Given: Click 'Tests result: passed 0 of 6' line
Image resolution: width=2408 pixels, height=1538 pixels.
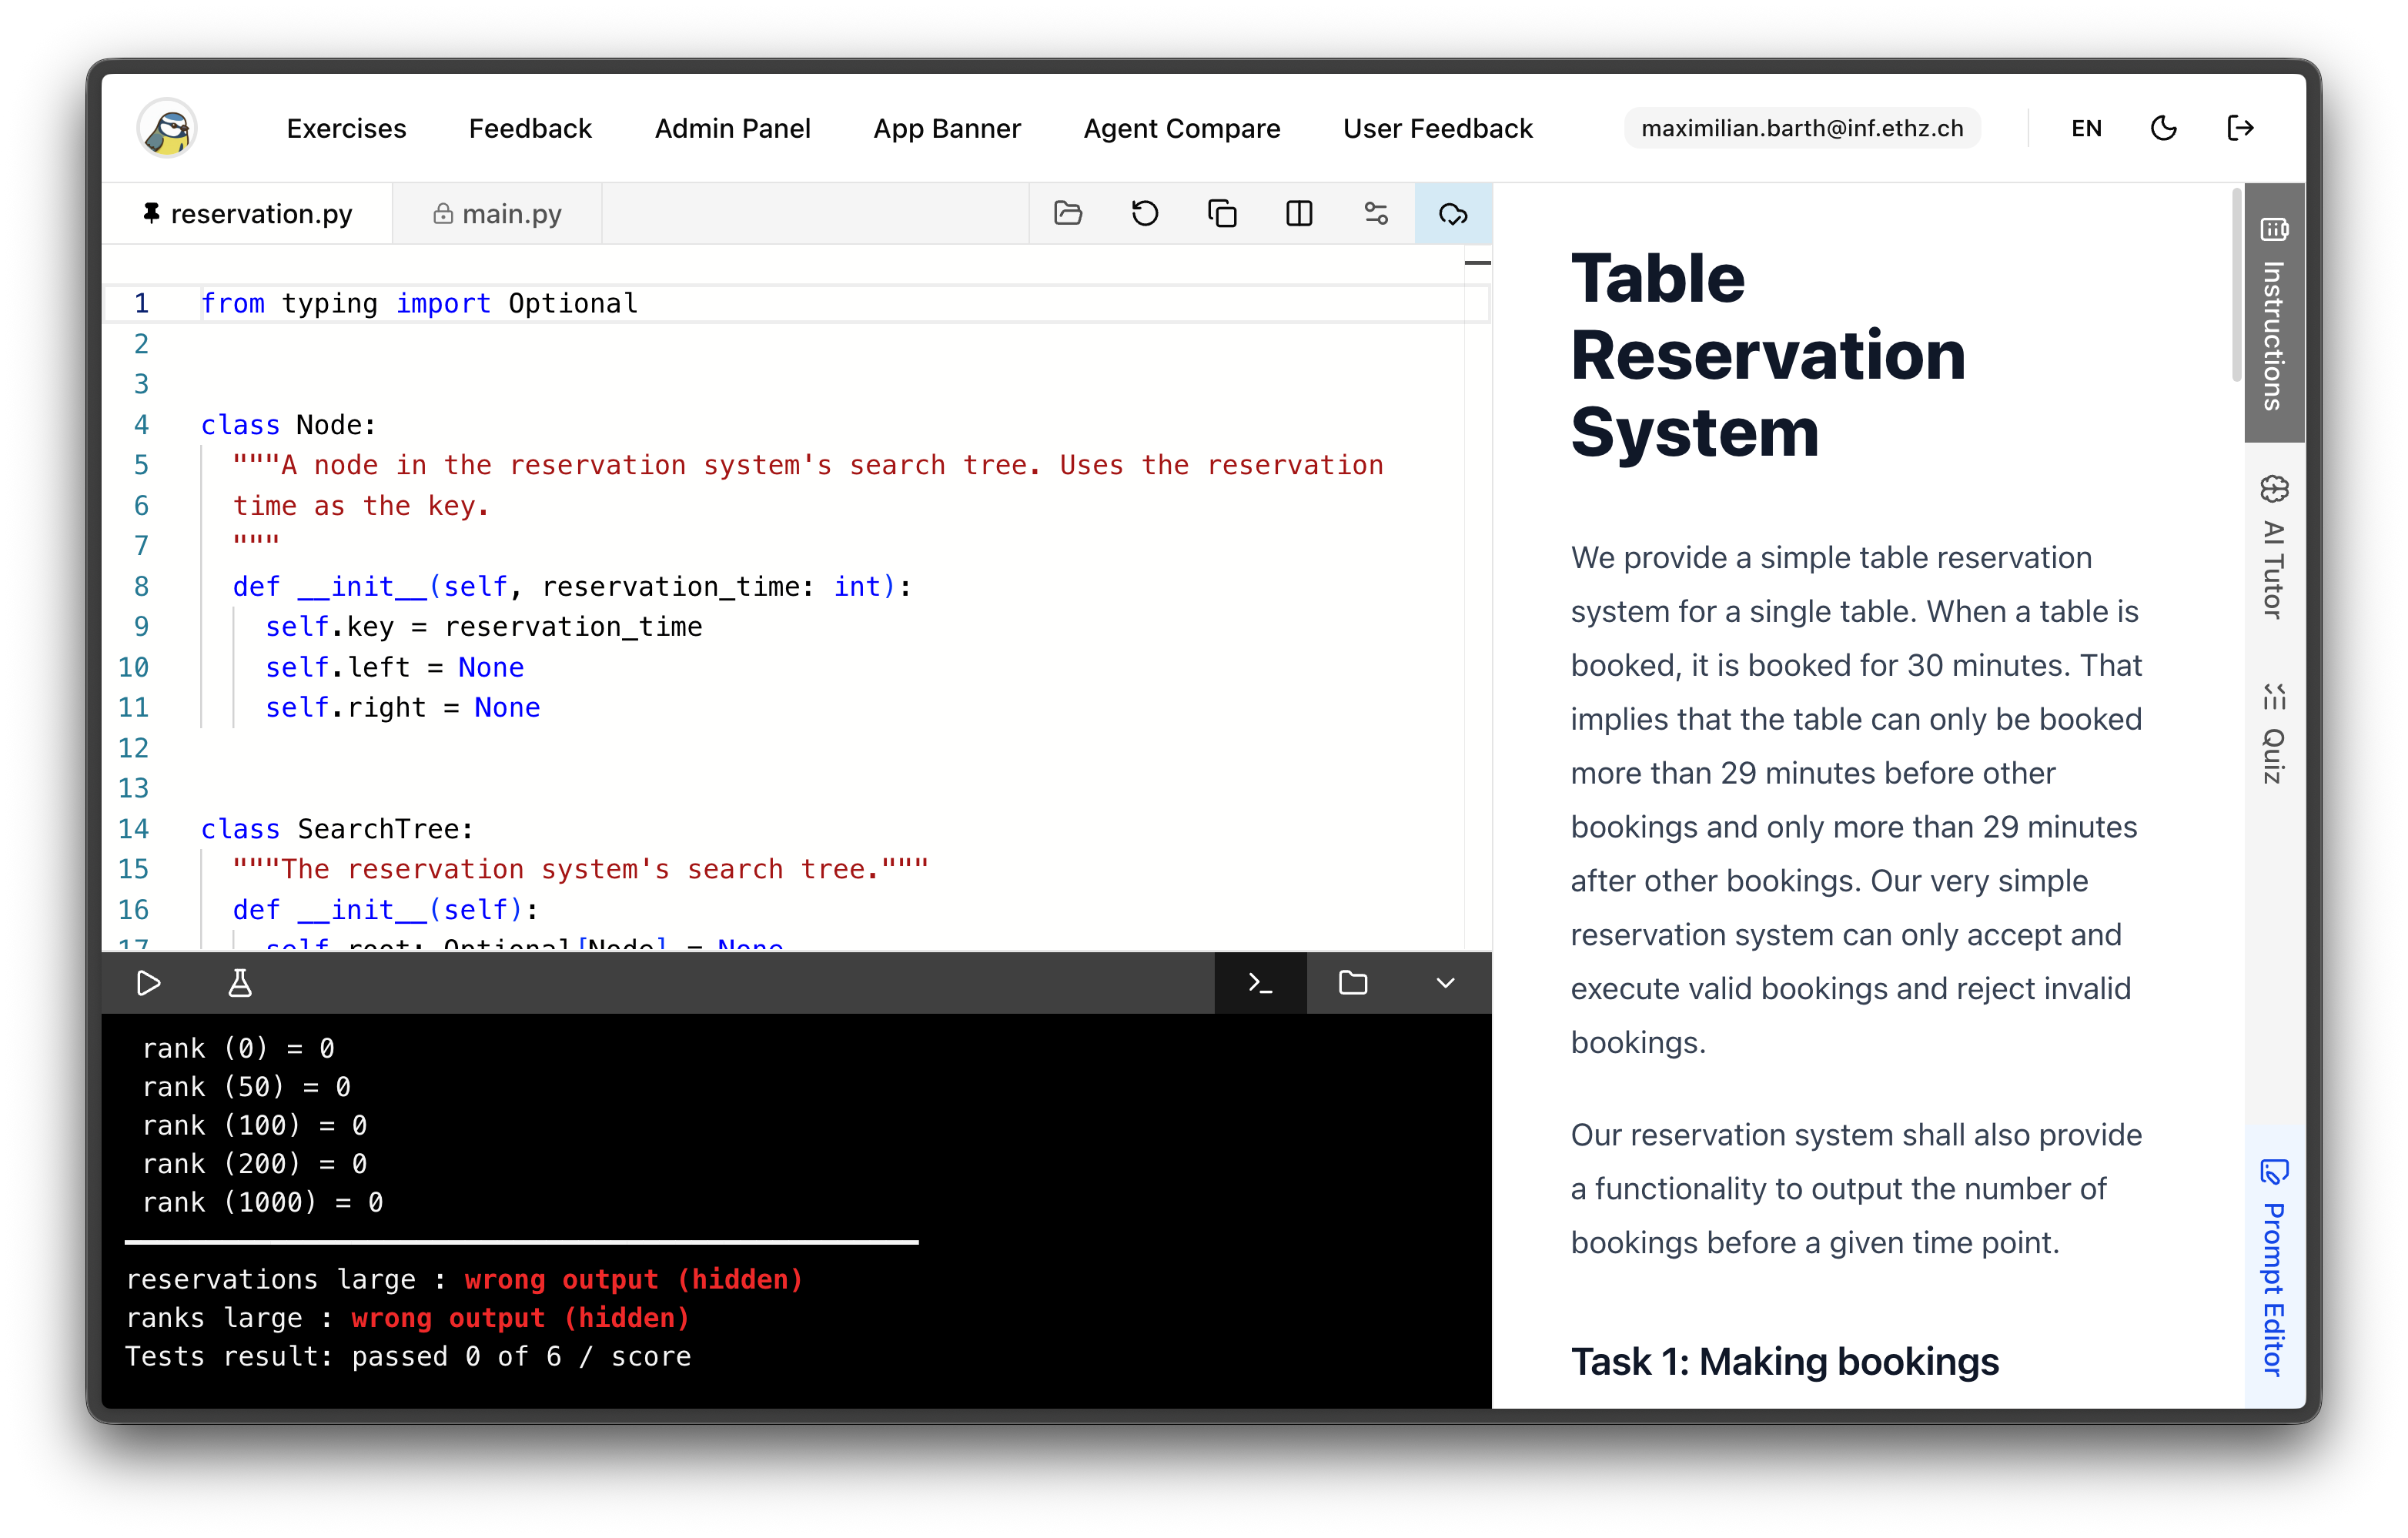Looking at the screenshot, I should (408, 1356).
